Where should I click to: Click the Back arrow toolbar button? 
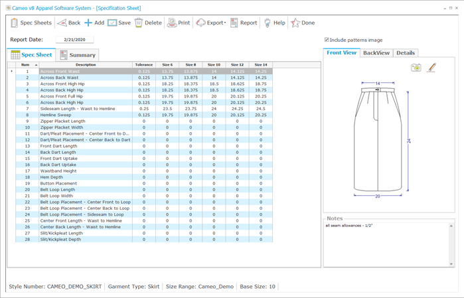[x=68, y=23]
